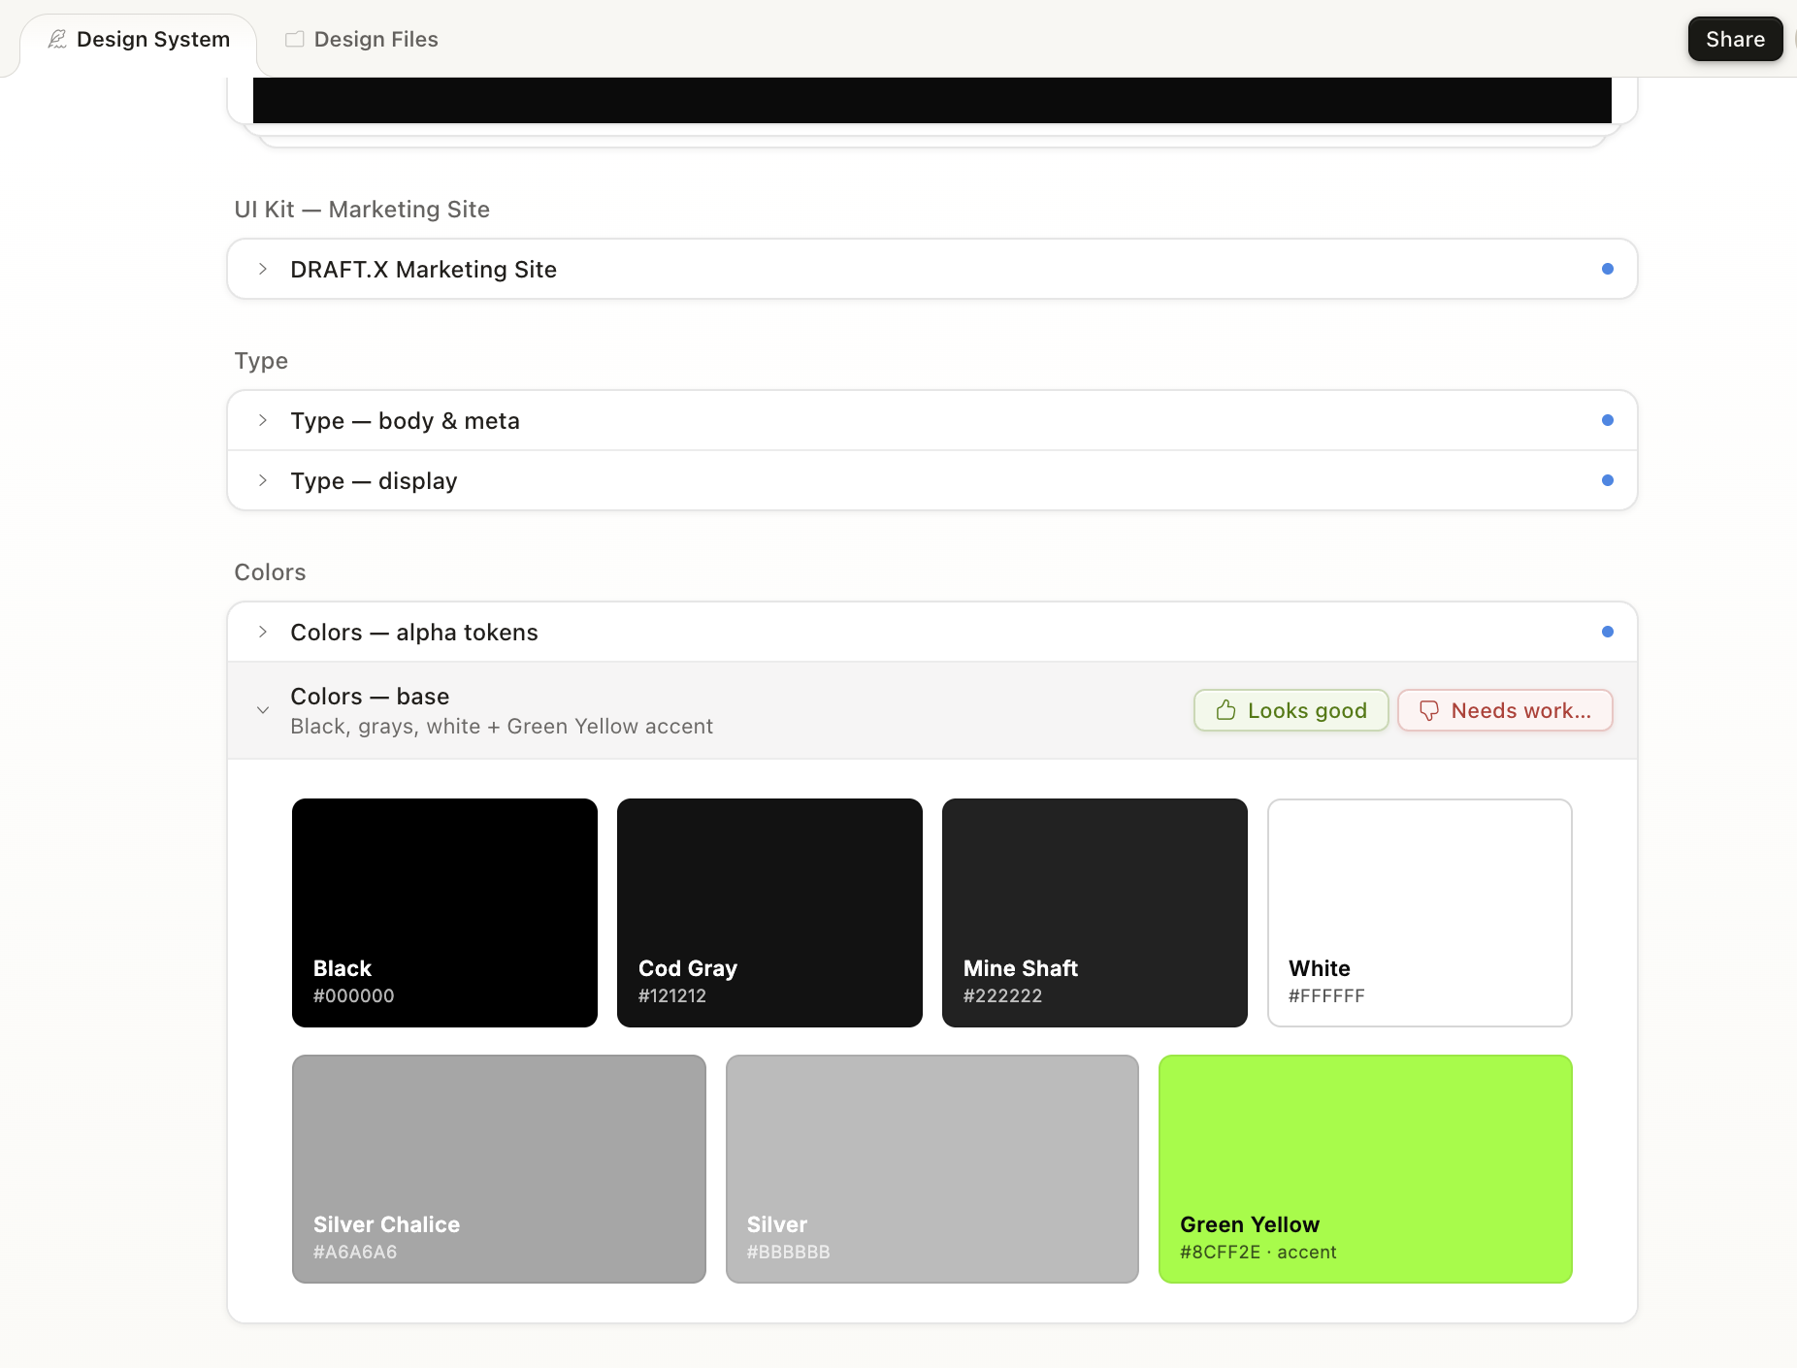The image size is (1797, 1368).
Task: Approve with the Looks good button
Action: click(1291, 710)
